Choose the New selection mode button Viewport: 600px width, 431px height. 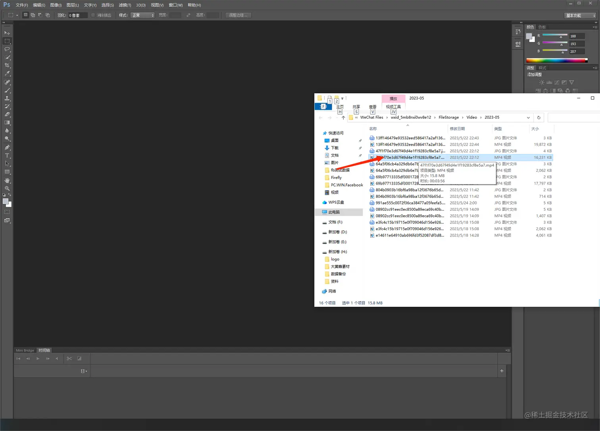[26, 15]
